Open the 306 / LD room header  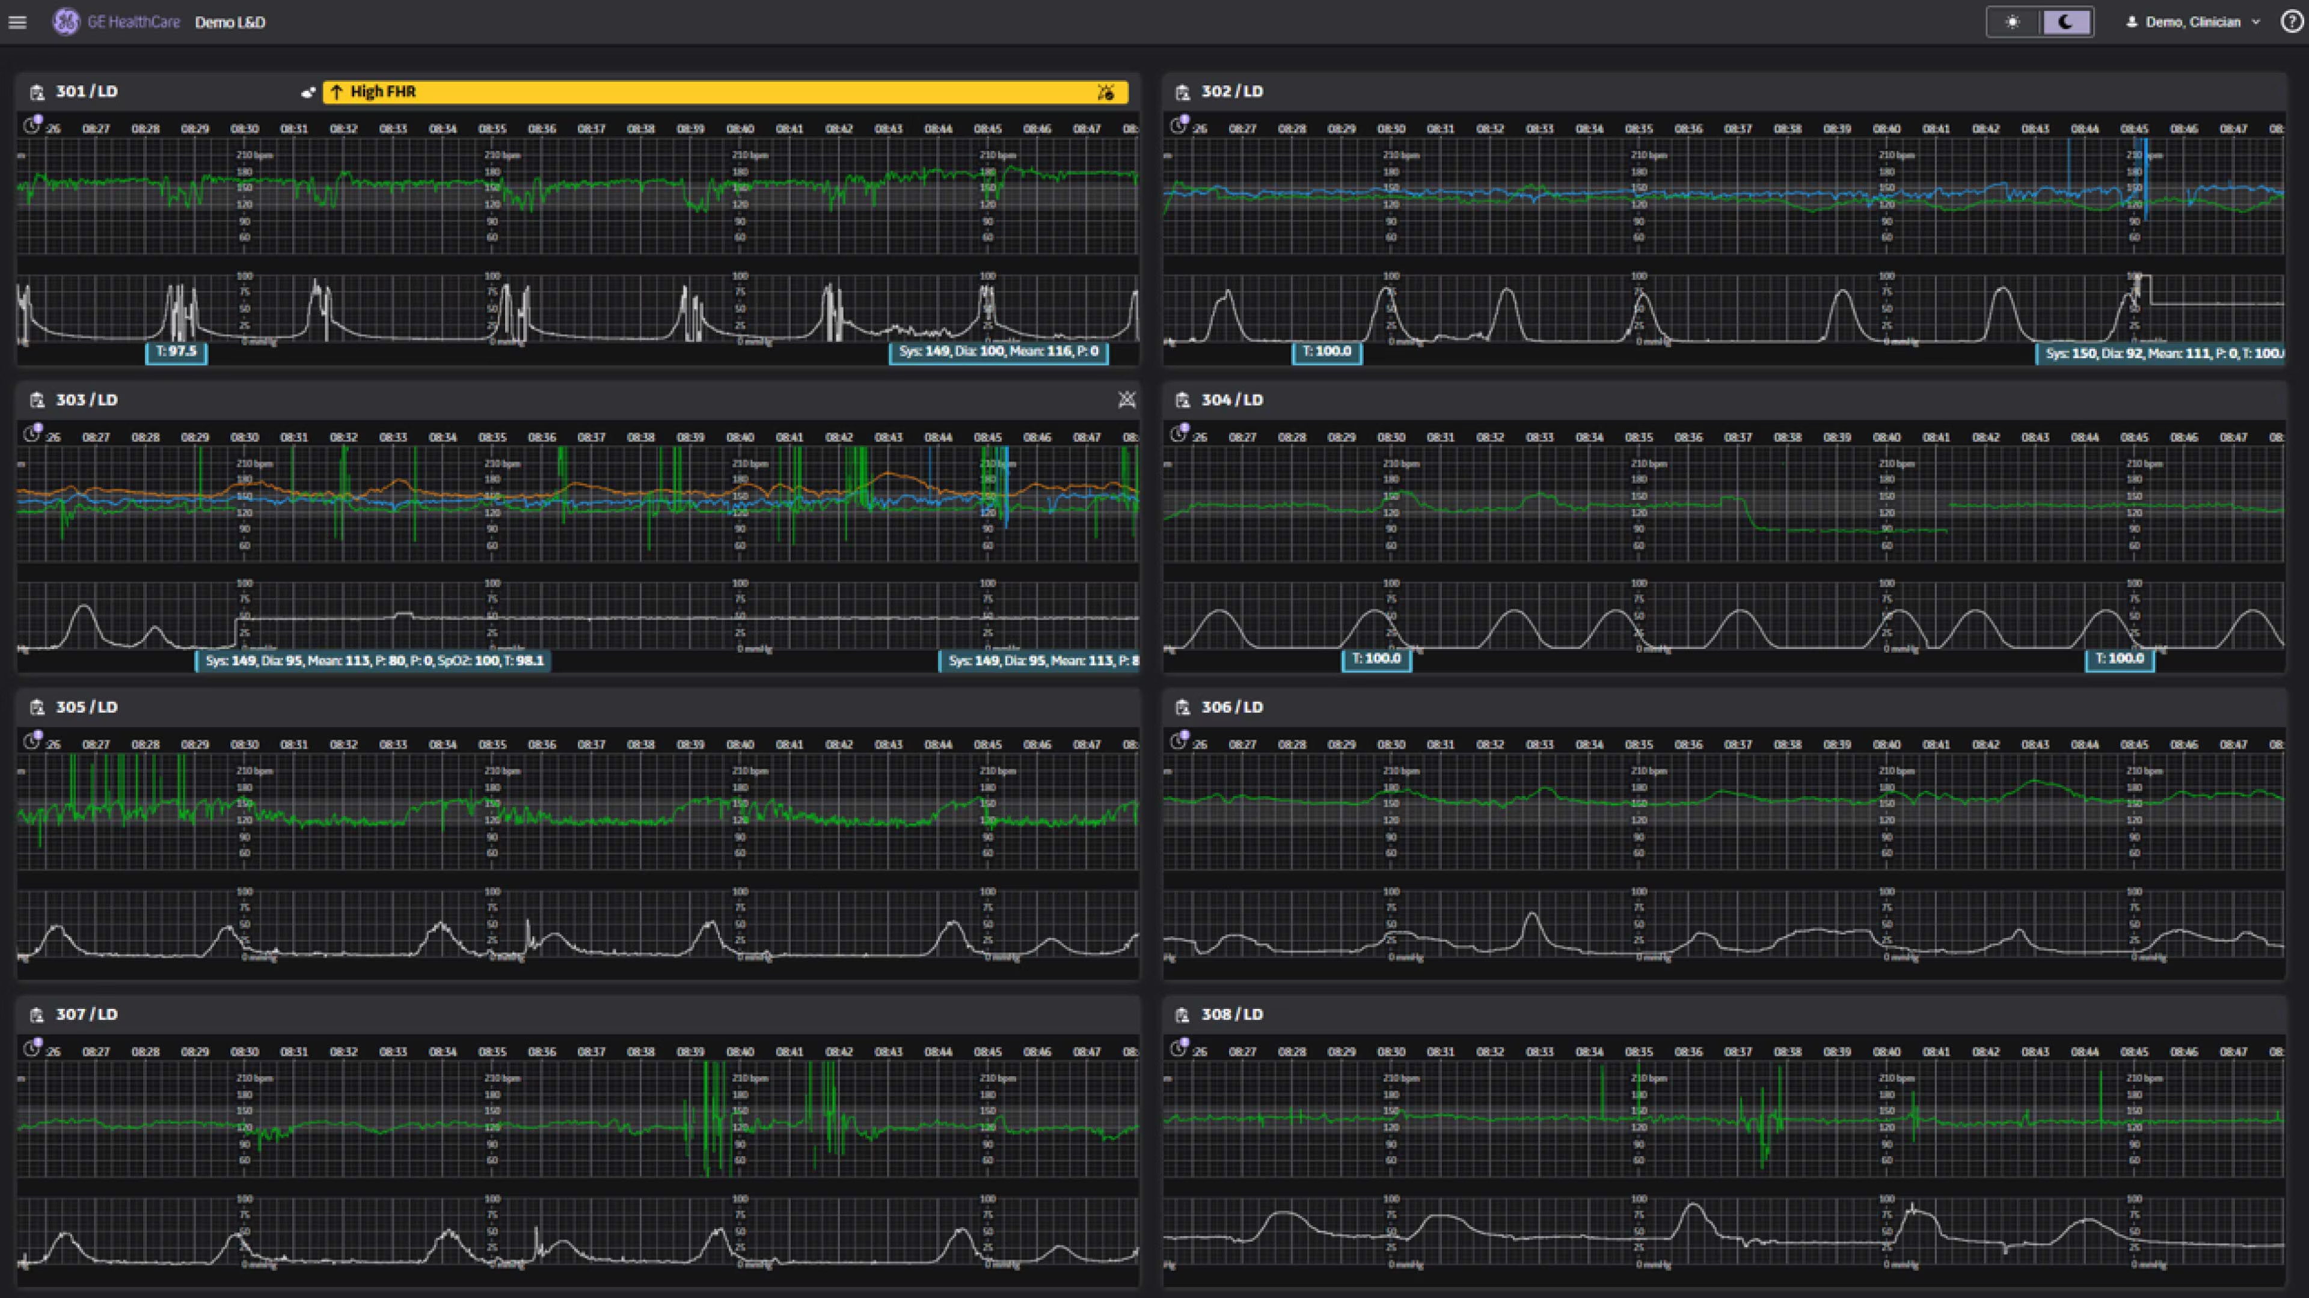point(1233,708)
